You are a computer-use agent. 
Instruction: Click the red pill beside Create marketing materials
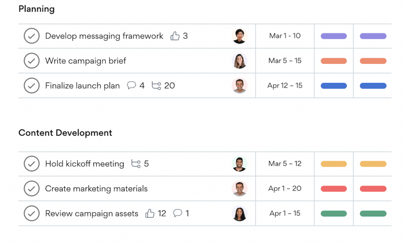point(333,188)
